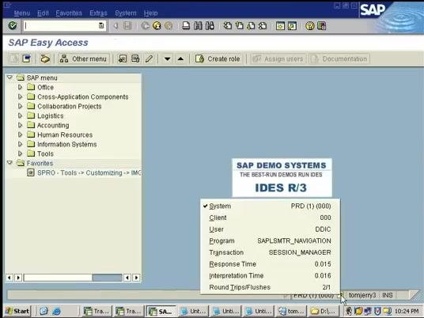Expand the Office folder
The width and height of the screenshot is (424, 318).
[20, 87]
